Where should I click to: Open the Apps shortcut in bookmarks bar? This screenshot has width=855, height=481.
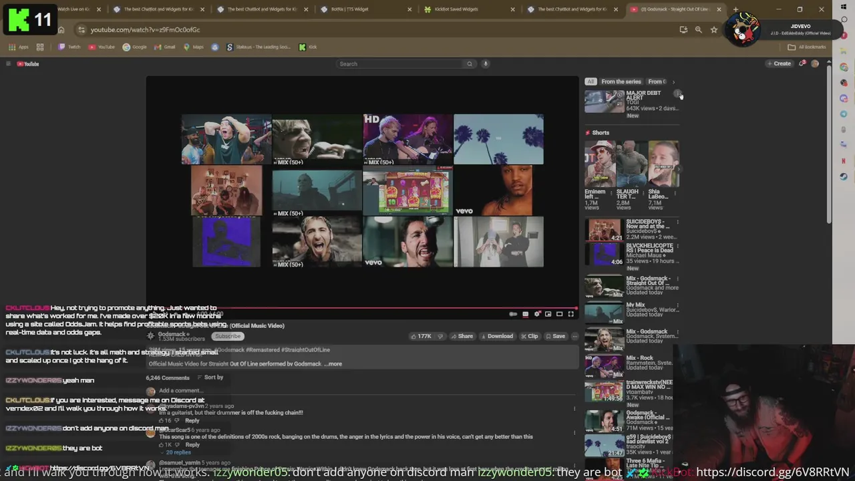[x=19, y=47]
